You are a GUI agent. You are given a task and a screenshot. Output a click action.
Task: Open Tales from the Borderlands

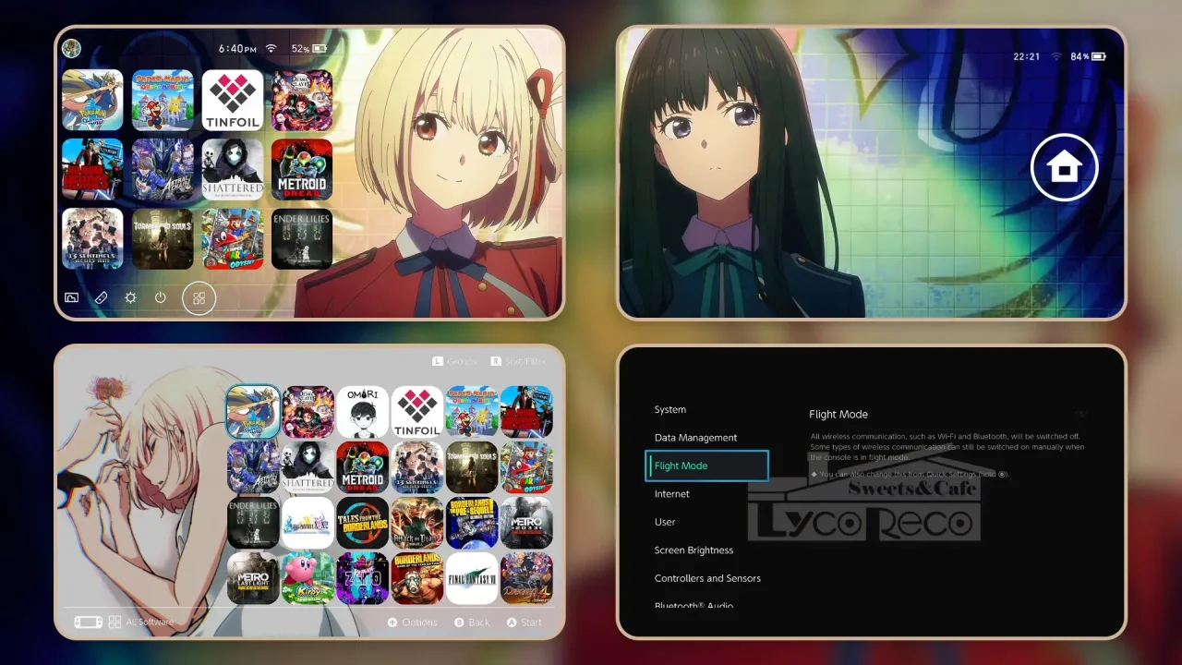[363, 523]
